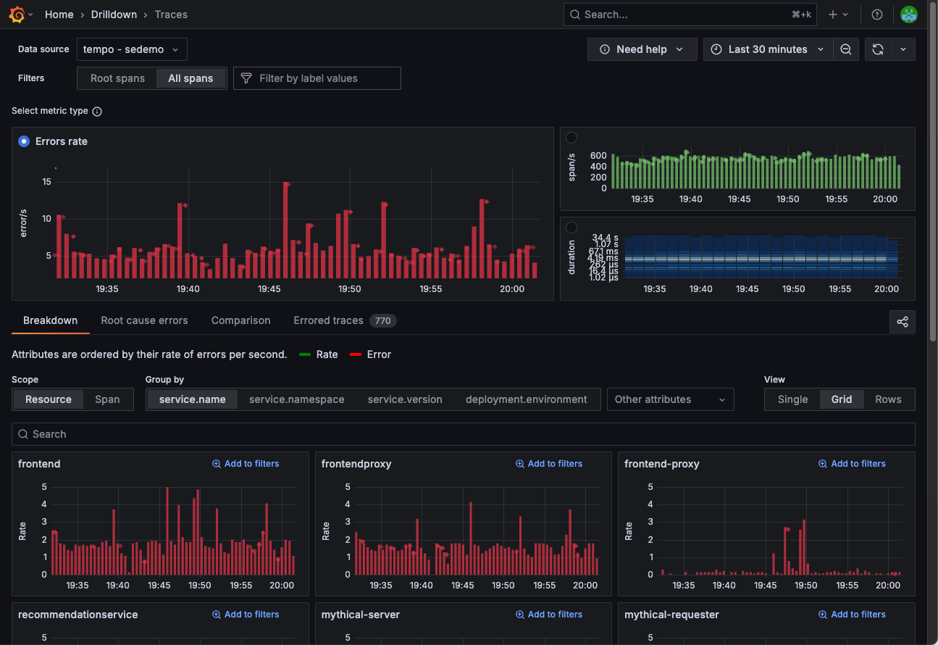Click the Filter by label values field
This screenshot has width=938, height=645.
tap(317, 78)
